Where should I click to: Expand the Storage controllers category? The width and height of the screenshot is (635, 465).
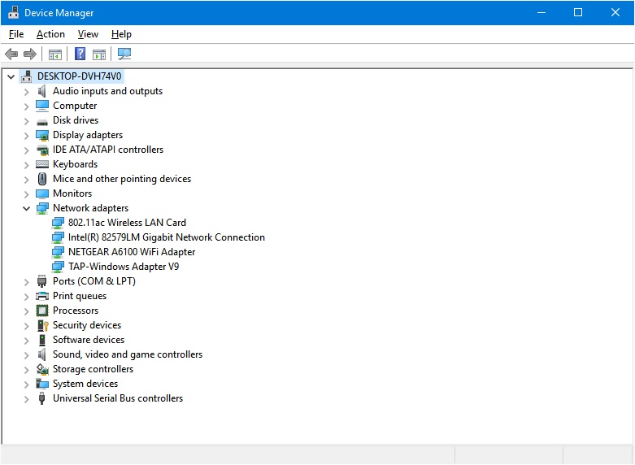point(26,370)
